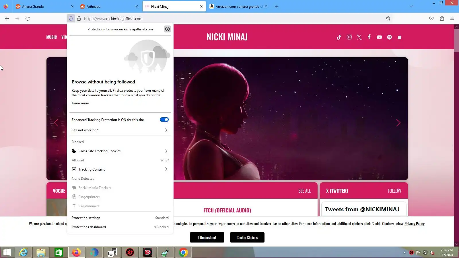
Task: Expand Cross-Site Tracking Cookies details
Action: (x=120, y=151)
